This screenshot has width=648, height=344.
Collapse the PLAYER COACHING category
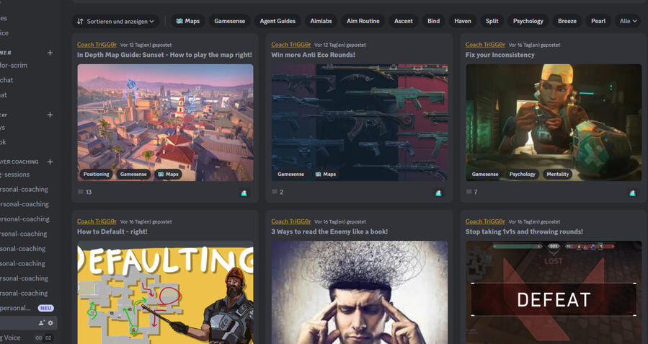click(x=19, y=162)
